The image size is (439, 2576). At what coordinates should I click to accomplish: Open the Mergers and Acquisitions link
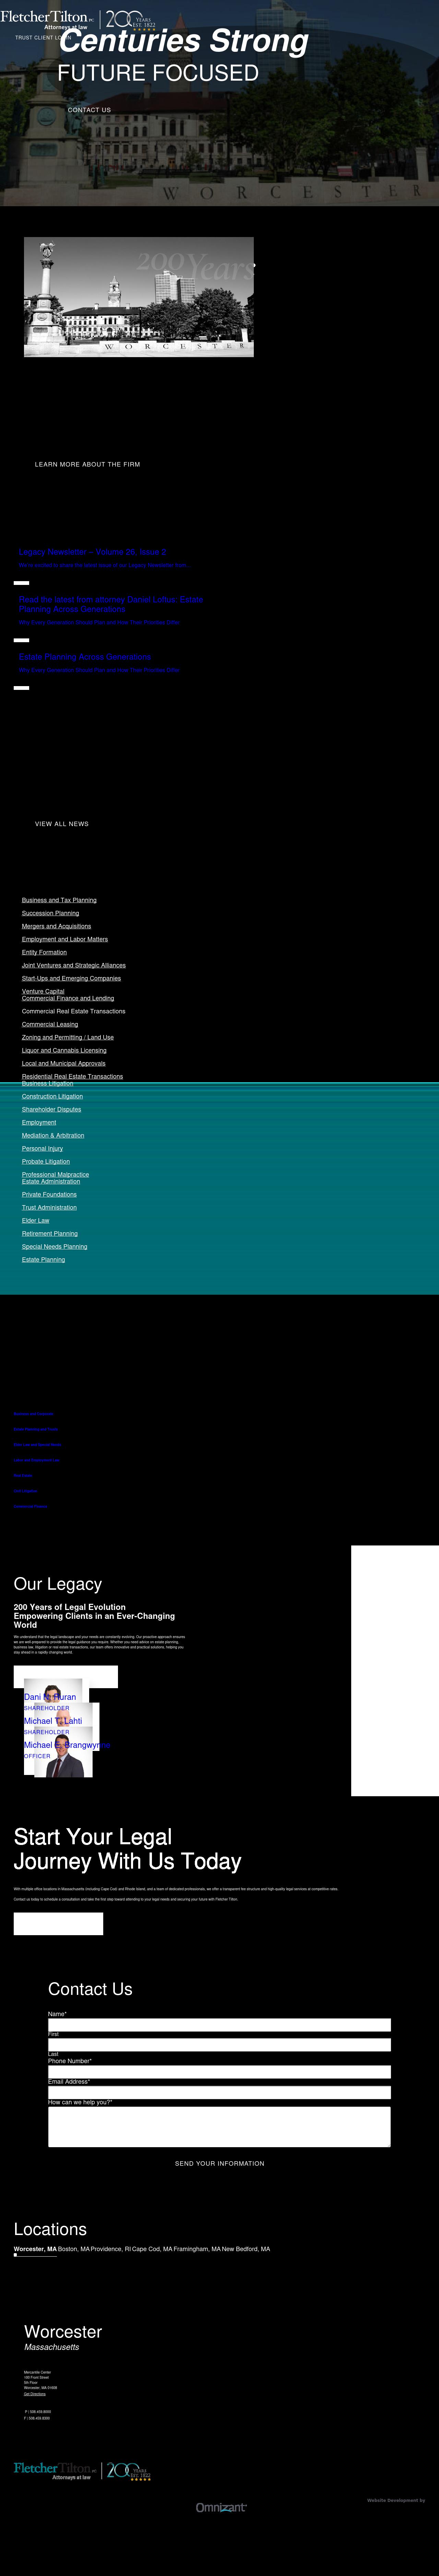tap(56, 926)
